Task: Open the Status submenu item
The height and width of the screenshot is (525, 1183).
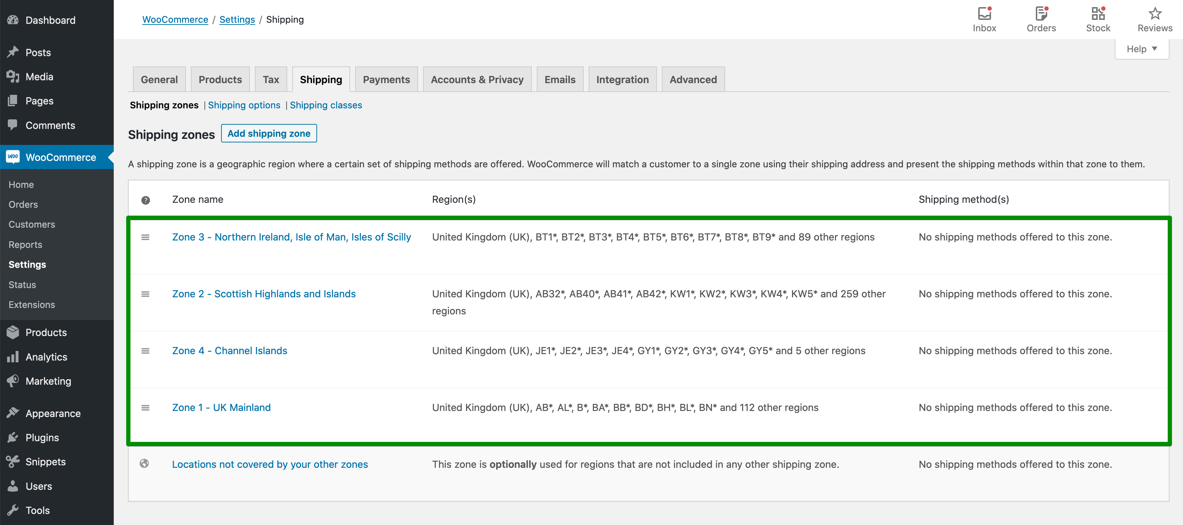Action: pyautogui.click(x=22, y=285)
